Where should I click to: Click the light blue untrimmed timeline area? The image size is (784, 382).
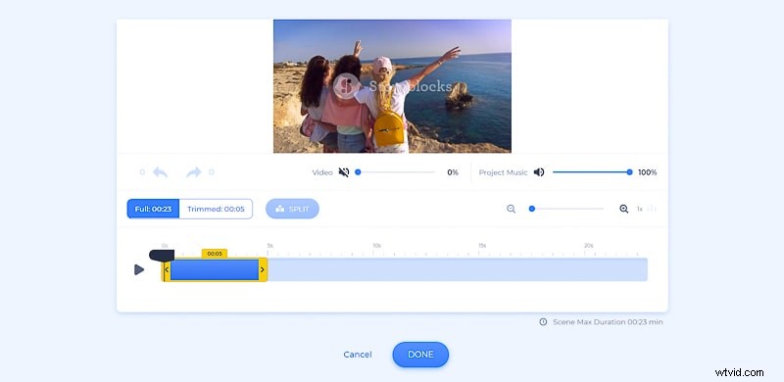[x=458, y=270]
